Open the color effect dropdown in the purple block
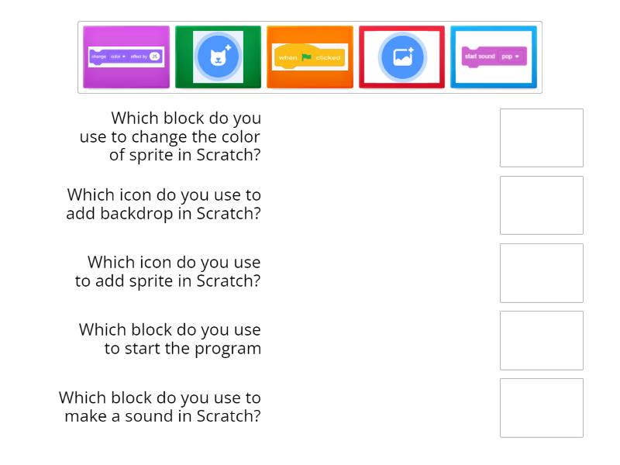The width and height of the screenshot is (620, 465). 118,55
